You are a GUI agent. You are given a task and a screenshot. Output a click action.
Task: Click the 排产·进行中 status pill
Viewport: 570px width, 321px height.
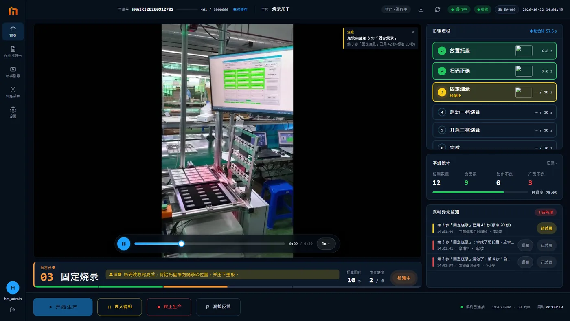coord(396,9)
